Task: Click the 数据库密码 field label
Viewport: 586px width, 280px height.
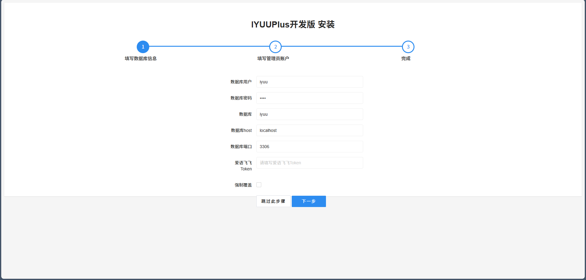Action: click(x=241, y=98)
